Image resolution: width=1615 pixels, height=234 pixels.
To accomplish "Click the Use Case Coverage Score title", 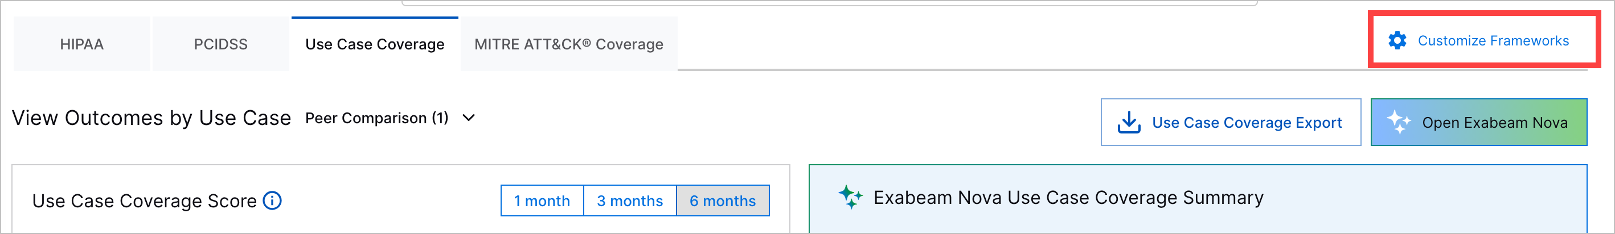I will 144,201.
